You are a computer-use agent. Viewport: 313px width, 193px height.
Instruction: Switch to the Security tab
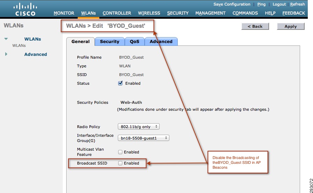(x=109, y=42)
